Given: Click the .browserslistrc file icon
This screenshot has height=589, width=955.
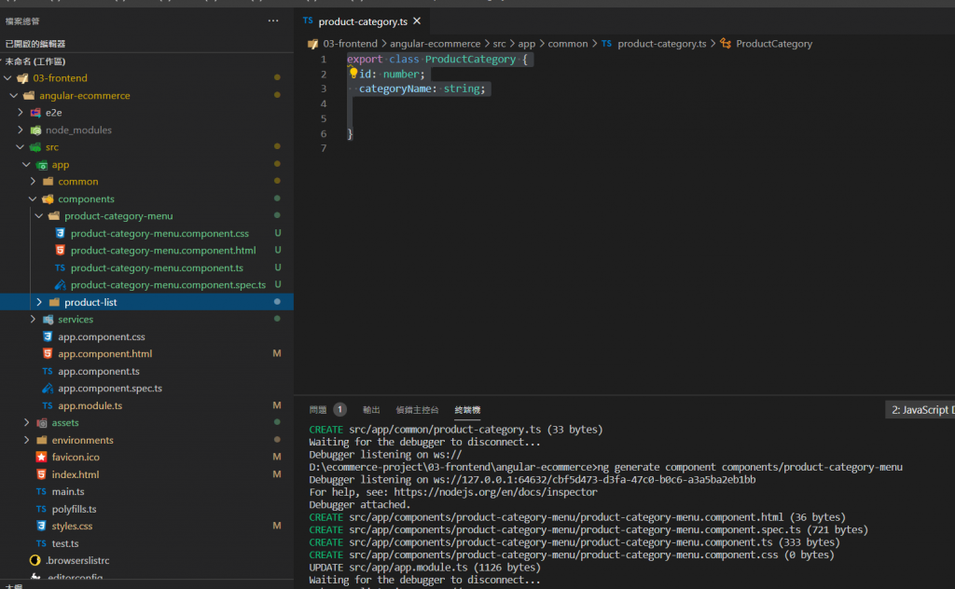Looking at the screenshot, I should [x=35, y=561].
